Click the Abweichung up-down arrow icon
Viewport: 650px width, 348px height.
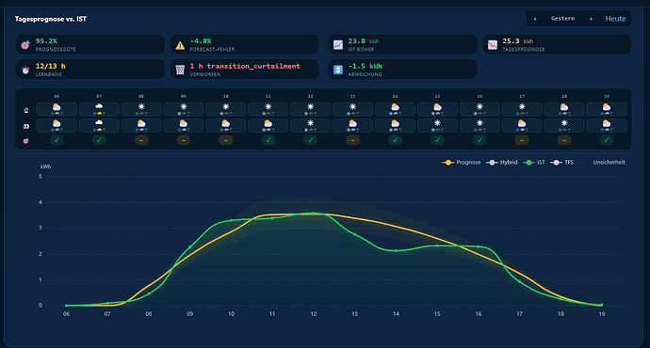338,70
